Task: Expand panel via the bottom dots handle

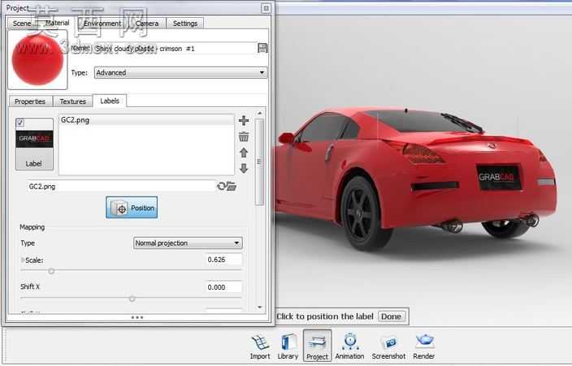Action: coord(136,317)
